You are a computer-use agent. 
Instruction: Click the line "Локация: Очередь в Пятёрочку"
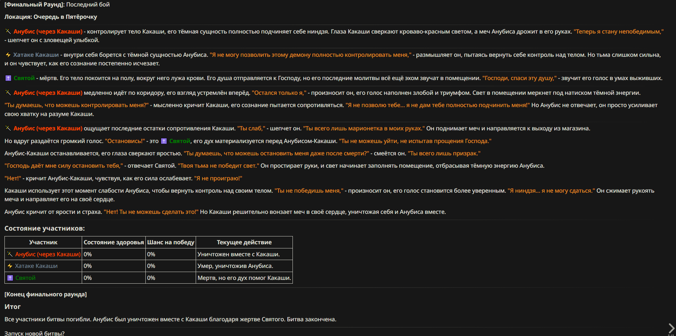pos(51,17)
